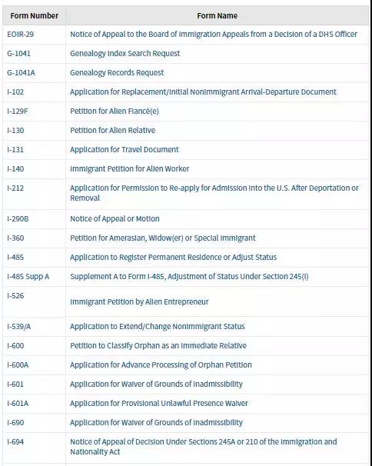Screen dimensions: 372x466
Task: Click Application for Replacement/Initial Nonimmigrant Arrival-Departure Document
Action: pyautogui.click(x=203, y=92)
